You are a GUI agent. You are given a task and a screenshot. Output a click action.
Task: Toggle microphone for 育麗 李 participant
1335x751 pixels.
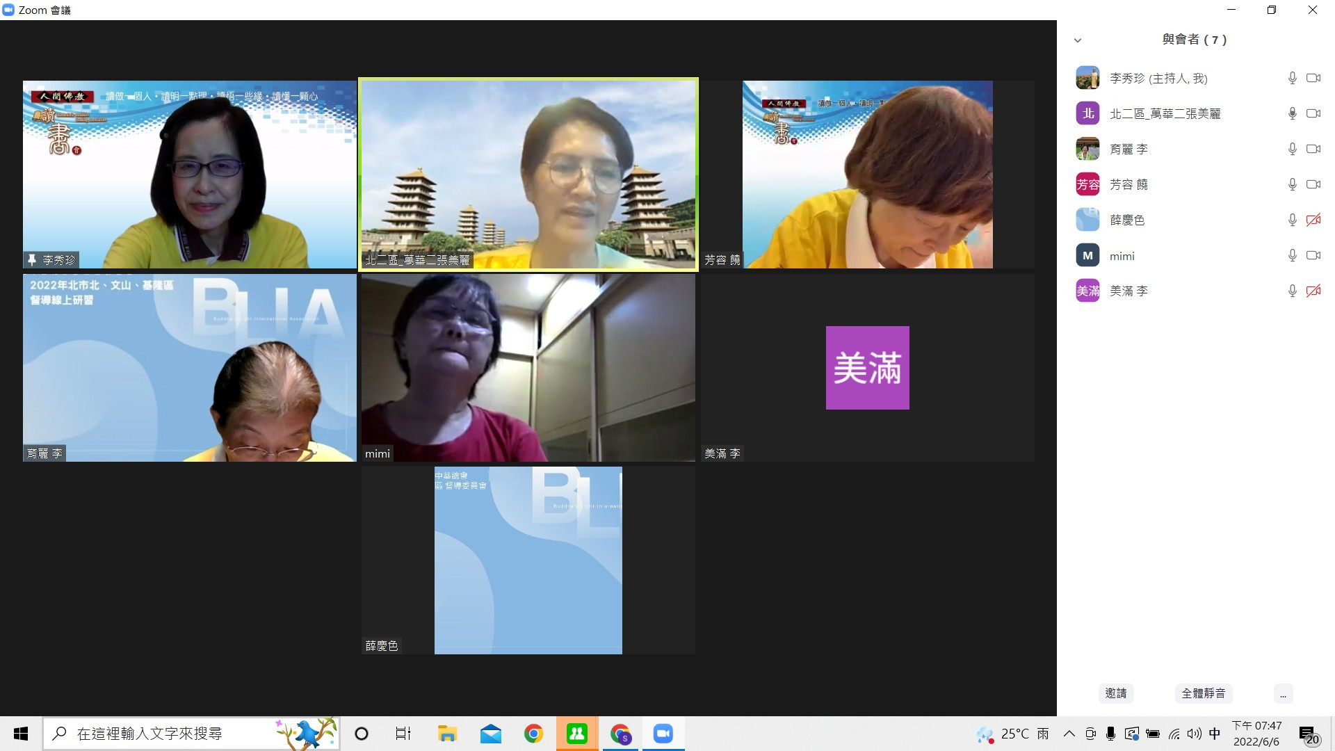point(1292,149)
